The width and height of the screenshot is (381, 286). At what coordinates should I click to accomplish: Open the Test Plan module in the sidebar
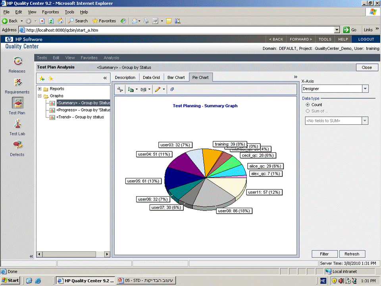click(x=17, y=106)
